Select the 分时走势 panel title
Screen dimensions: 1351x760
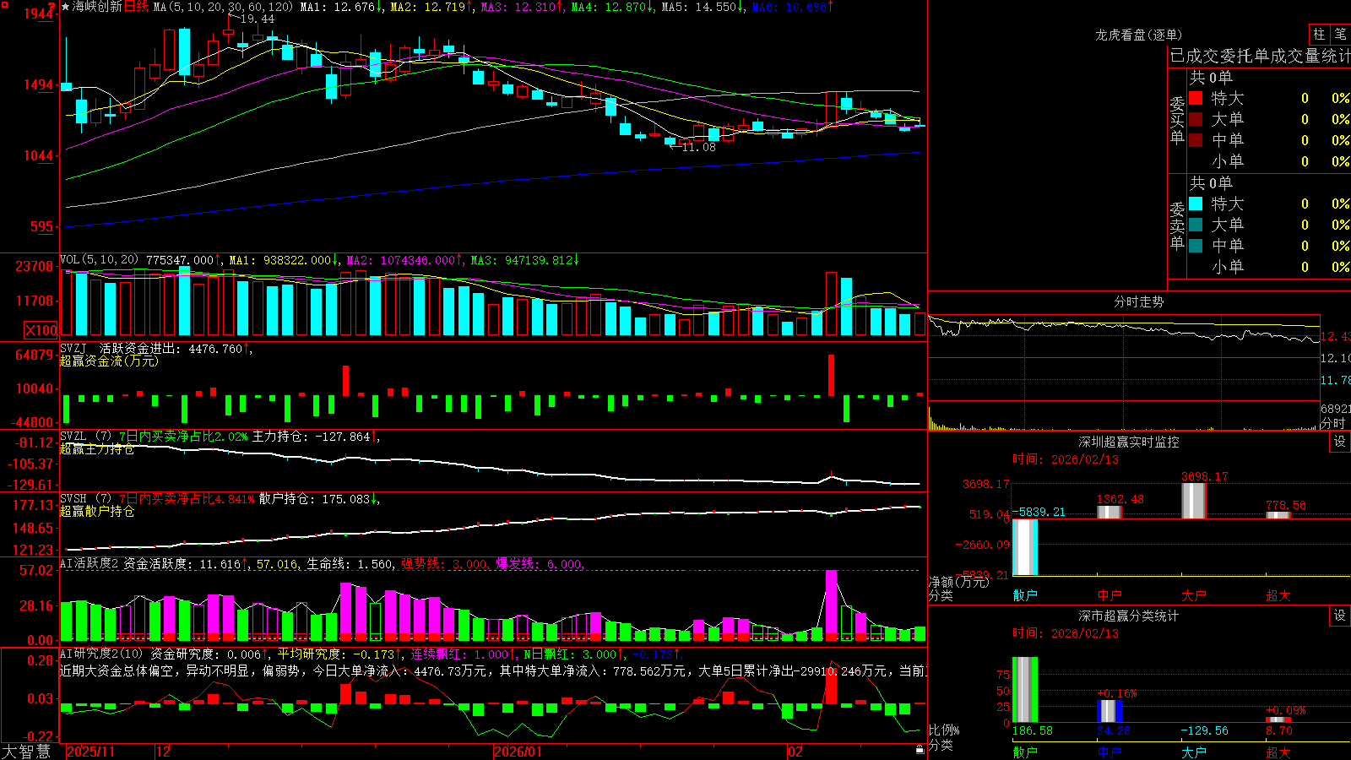point(1138,301)
